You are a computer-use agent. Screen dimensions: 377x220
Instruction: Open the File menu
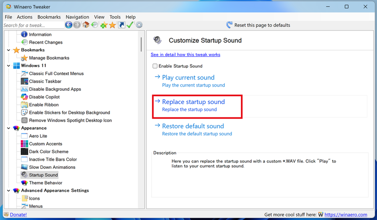8,17
